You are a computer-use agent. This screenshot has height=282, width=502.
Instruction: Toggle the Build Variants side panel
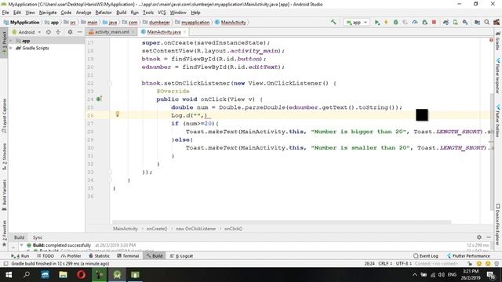(x=4, y=195)
